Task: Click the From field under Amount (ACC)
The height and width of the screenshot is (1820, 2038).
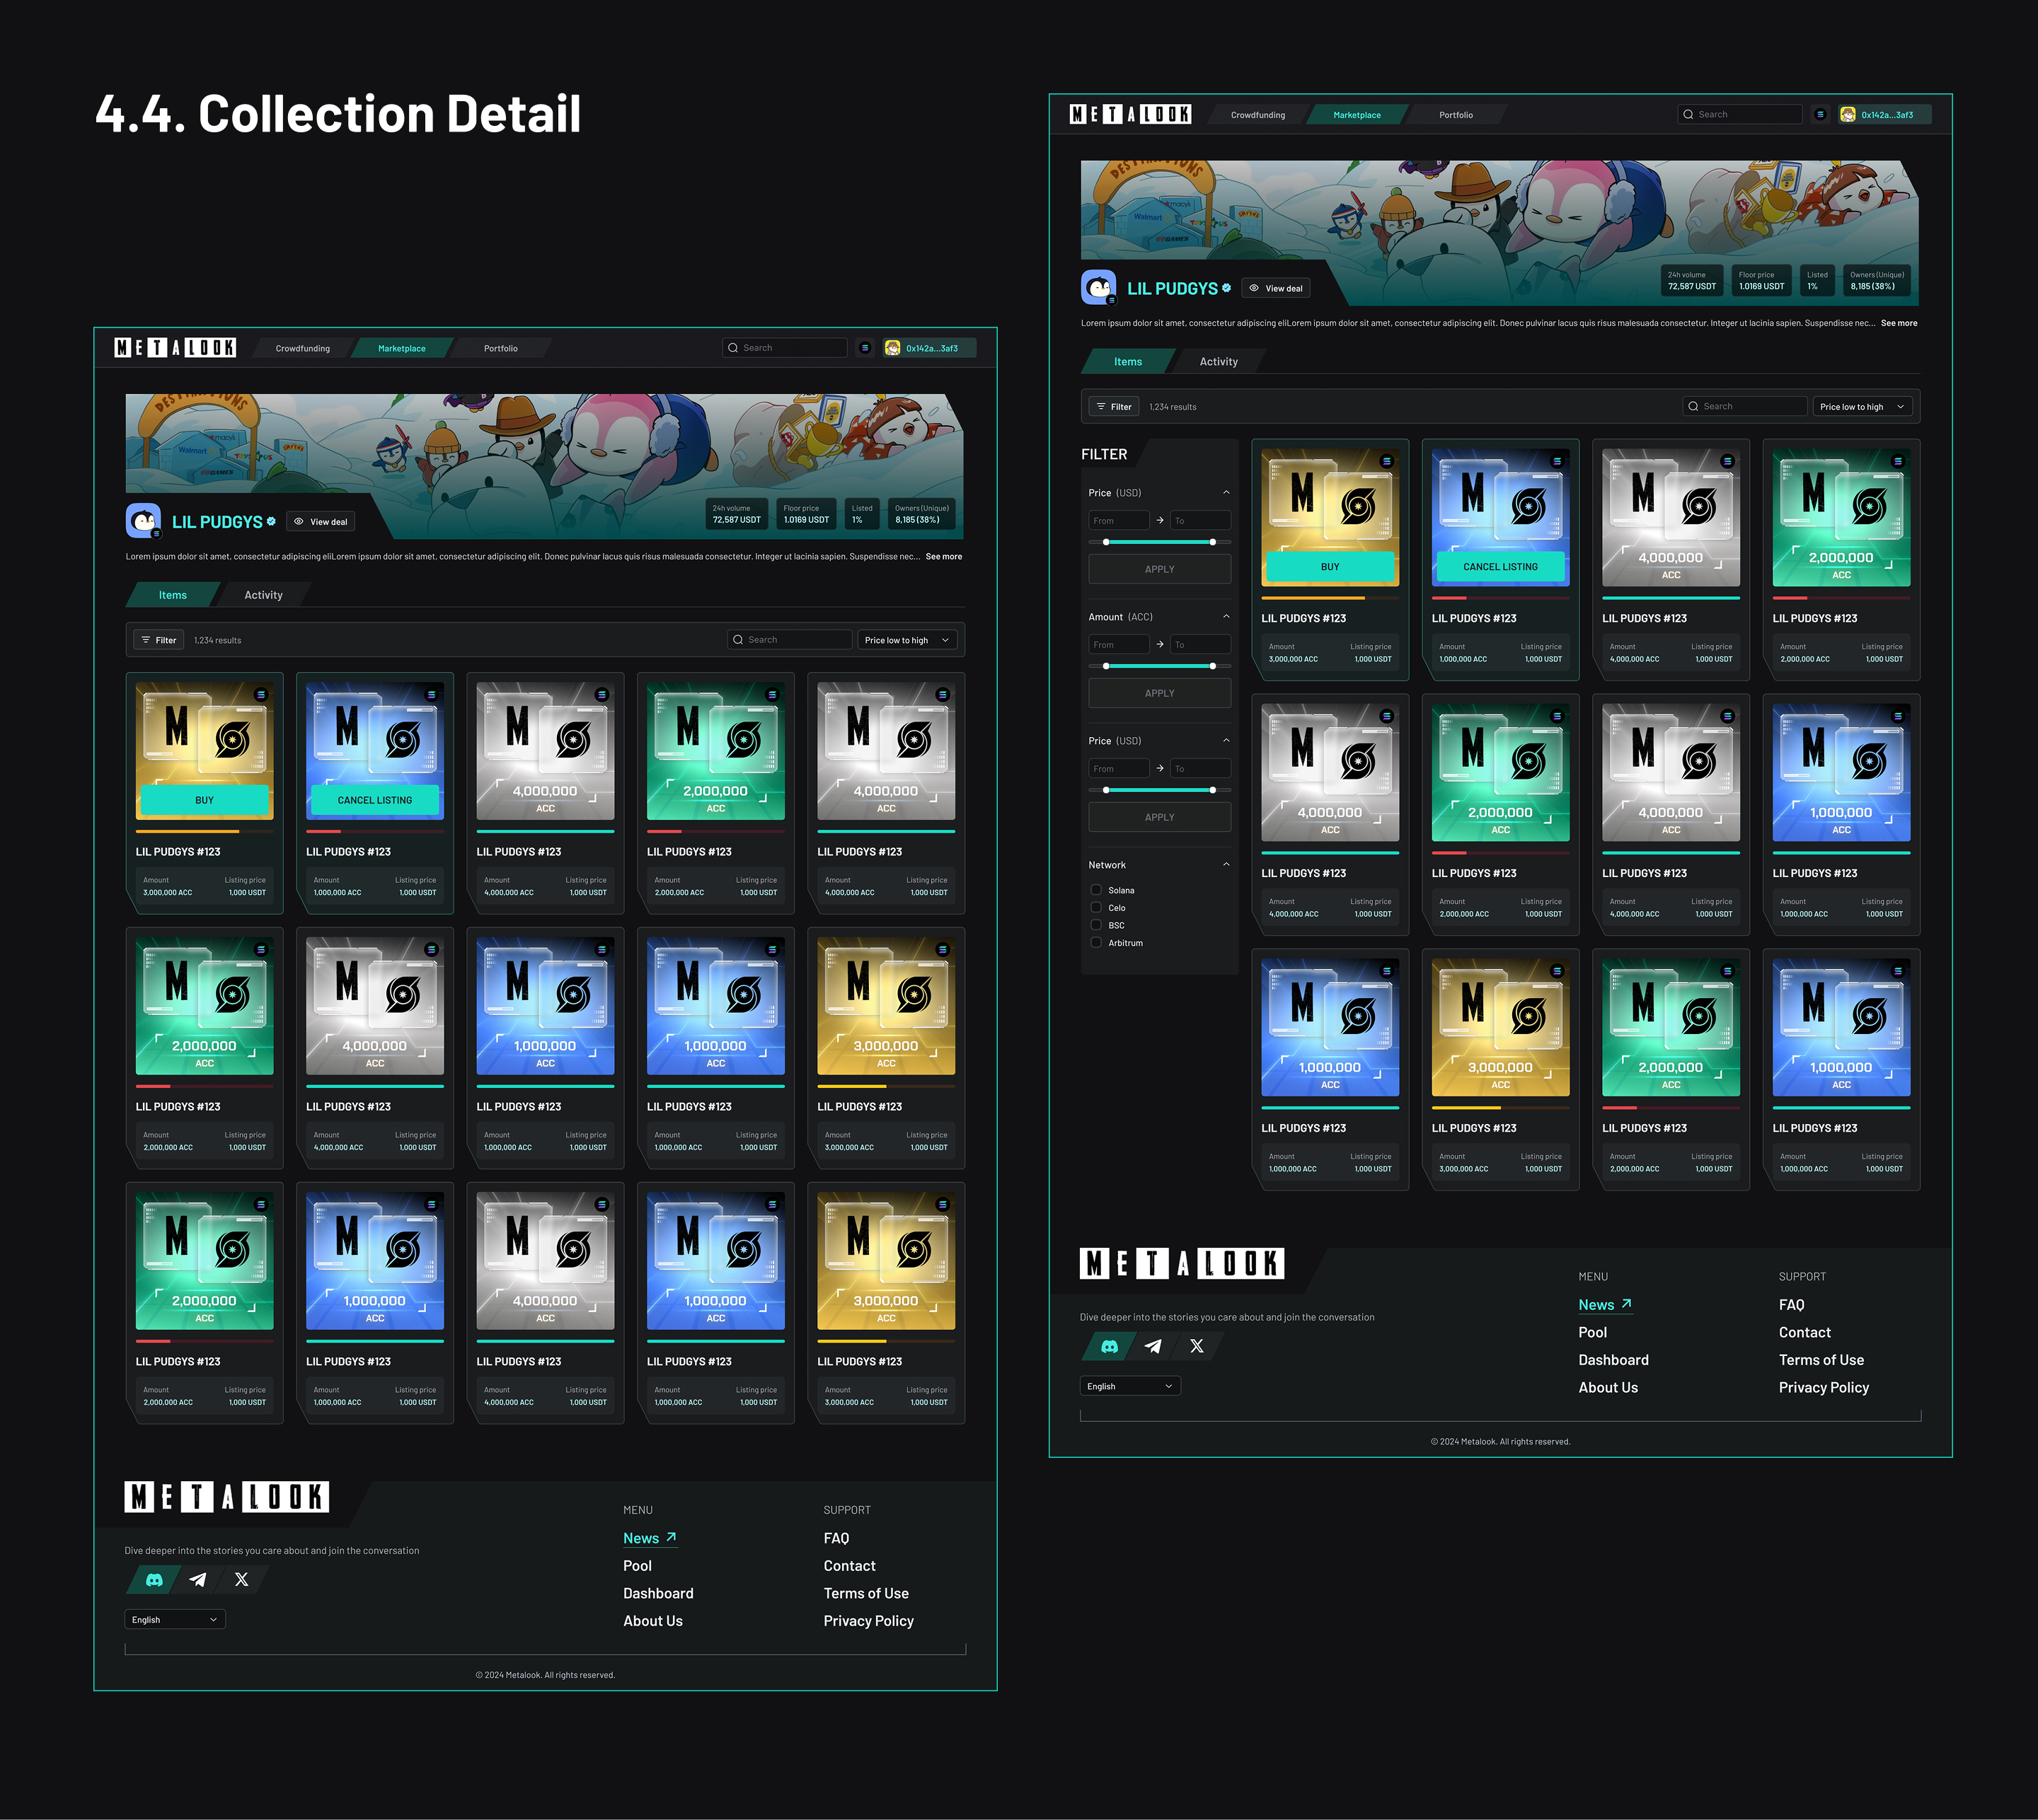Action: [x=1117, y=645]
